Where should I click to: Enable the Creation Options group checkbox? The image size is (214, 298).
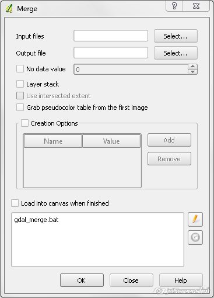(24, 123)
